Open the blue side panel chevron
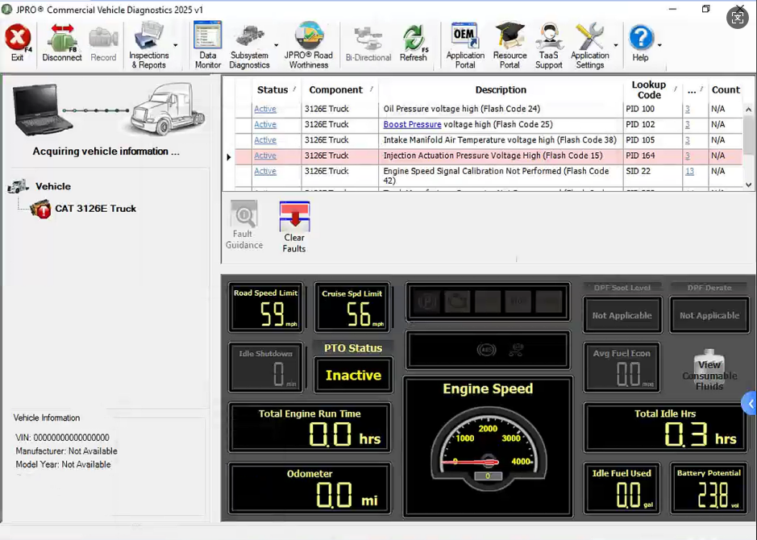757x540 pixels. pos(750,404)
